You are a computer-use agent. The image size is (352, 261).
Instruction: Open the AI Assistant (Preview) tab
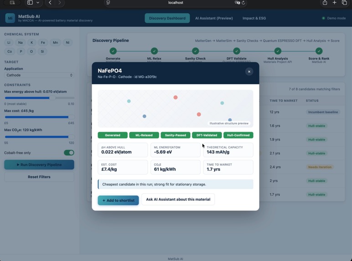(x=214, y=18)
